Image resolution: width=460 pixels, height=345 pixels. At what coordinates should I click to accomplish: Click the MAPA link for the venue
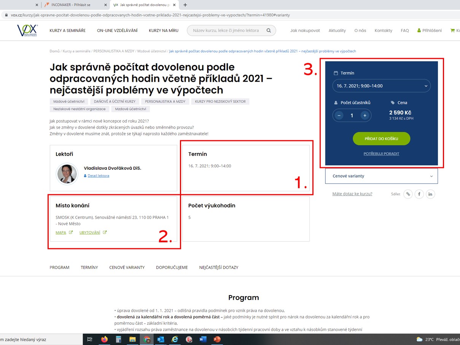[x=61, y=232]
